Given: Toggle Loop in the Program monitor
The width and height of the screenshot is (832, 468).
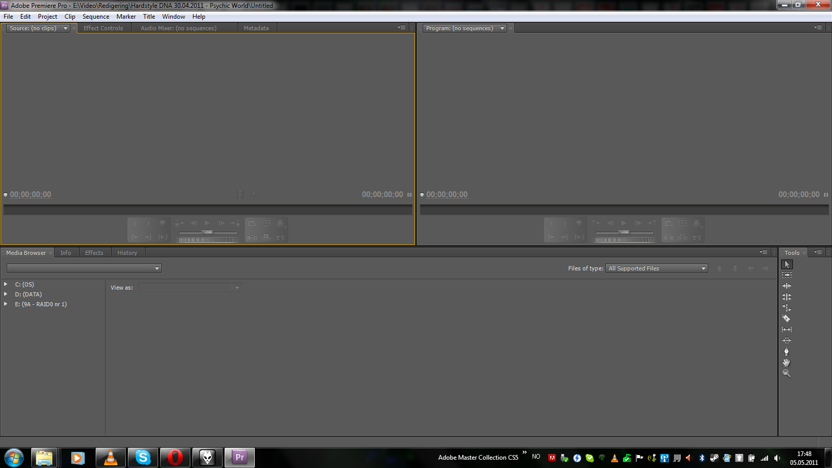Looking at the screenshot, I should (x=669, y=223).
